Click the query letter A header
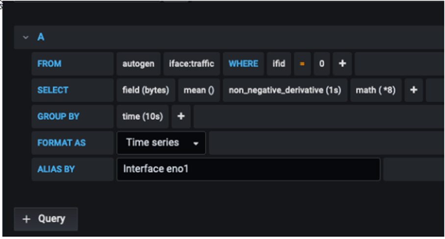Image resolution: width=445 pixels, height=239 pixels. point(41,37)
